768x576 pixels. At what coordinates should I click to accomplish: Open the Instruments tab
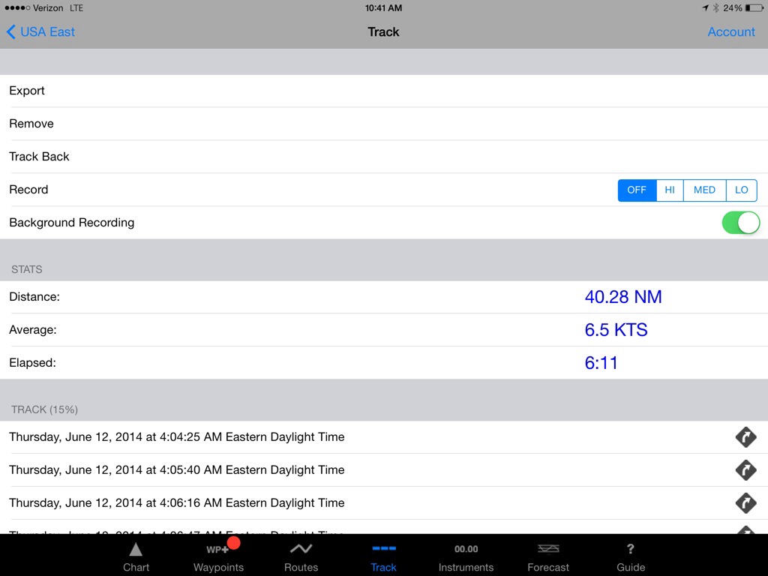click(466, 556)
